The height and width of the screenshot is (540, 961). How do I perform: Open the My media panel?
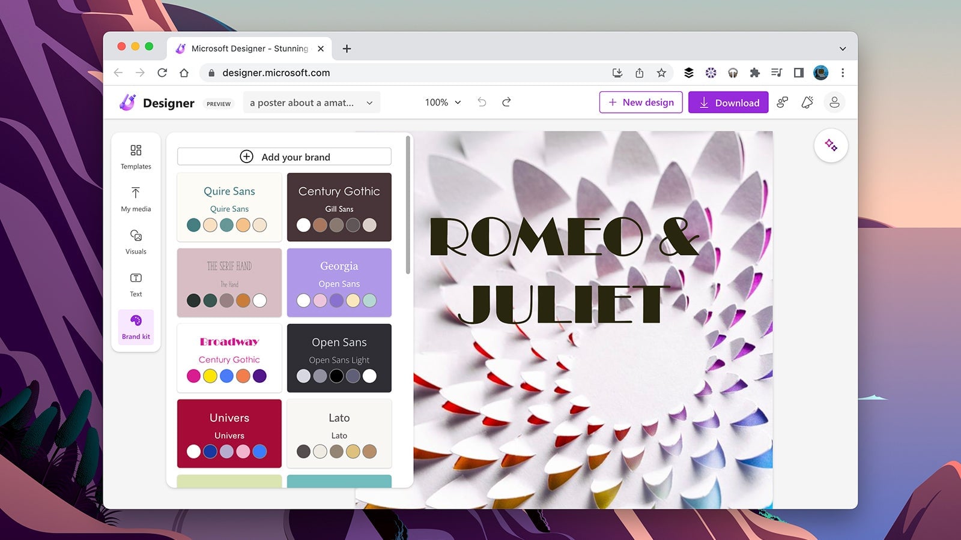[x=136, y=199]
